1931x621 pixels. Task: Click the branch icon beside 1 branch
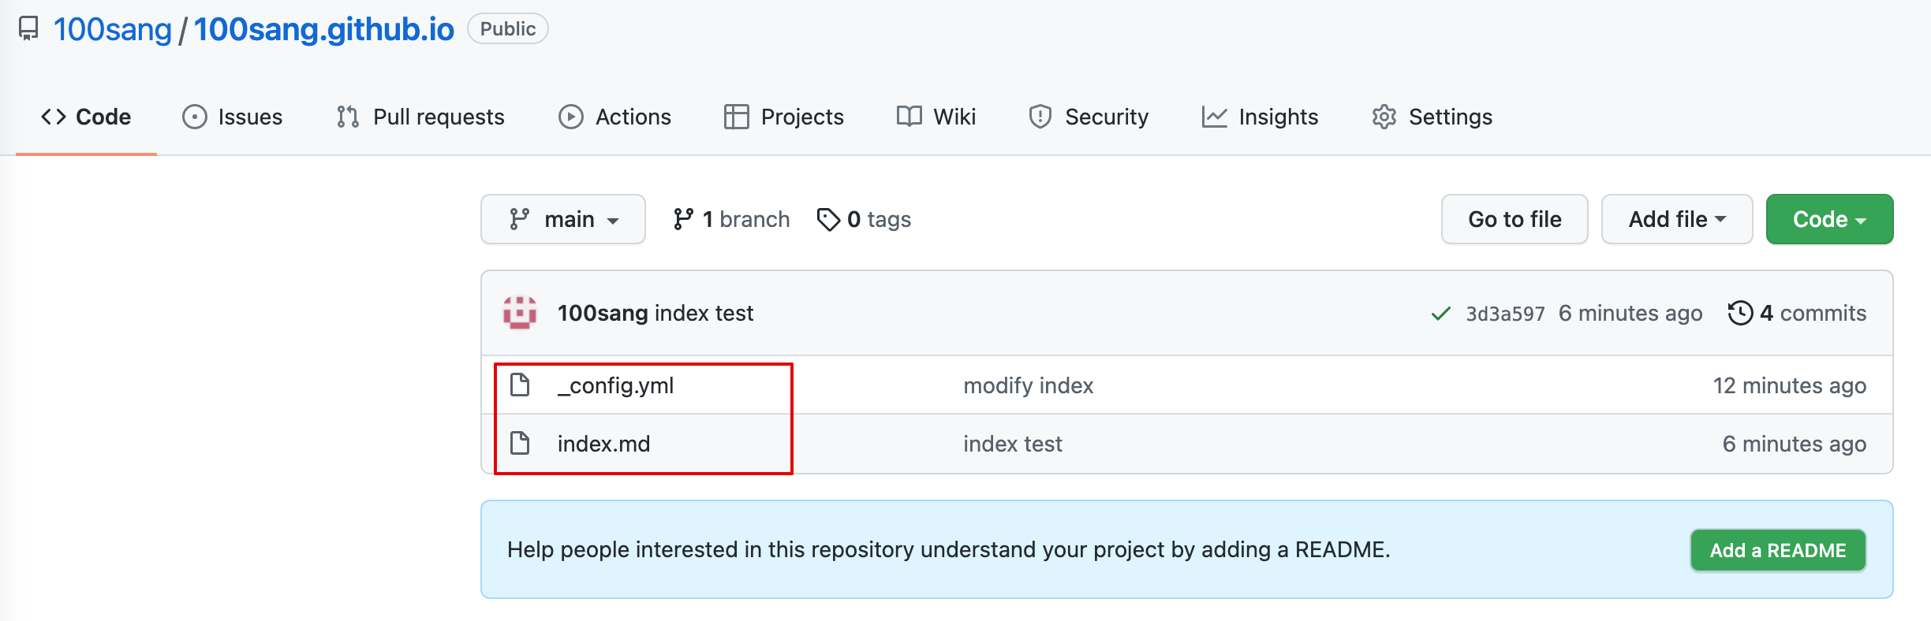point(683,219)
